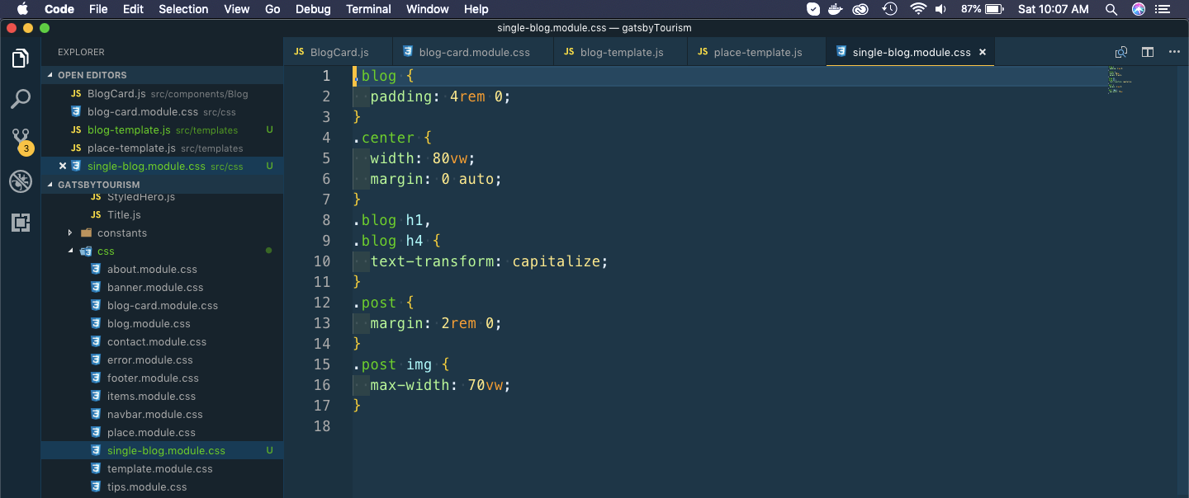This screenshot has height=498, width=1189.
Task: Open the View menu
Action: (237, 9)
